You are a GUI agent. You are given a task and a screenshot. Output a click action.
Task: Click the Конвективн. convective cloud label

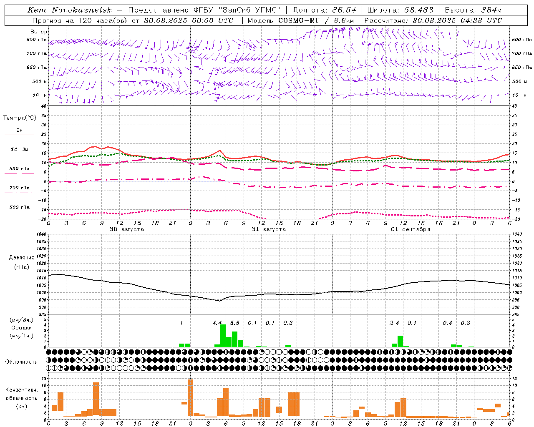pos(22,390)
